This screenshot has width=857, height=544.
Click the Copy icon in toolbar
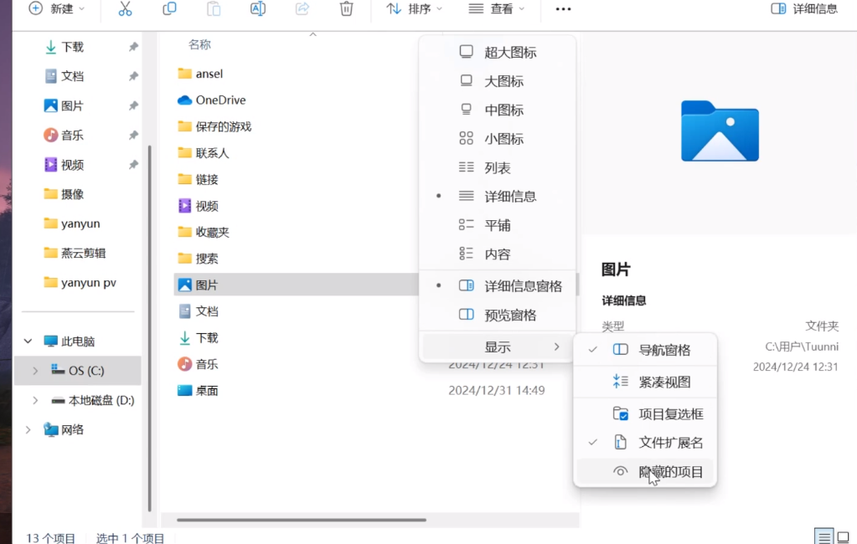(x=169, y=9)
